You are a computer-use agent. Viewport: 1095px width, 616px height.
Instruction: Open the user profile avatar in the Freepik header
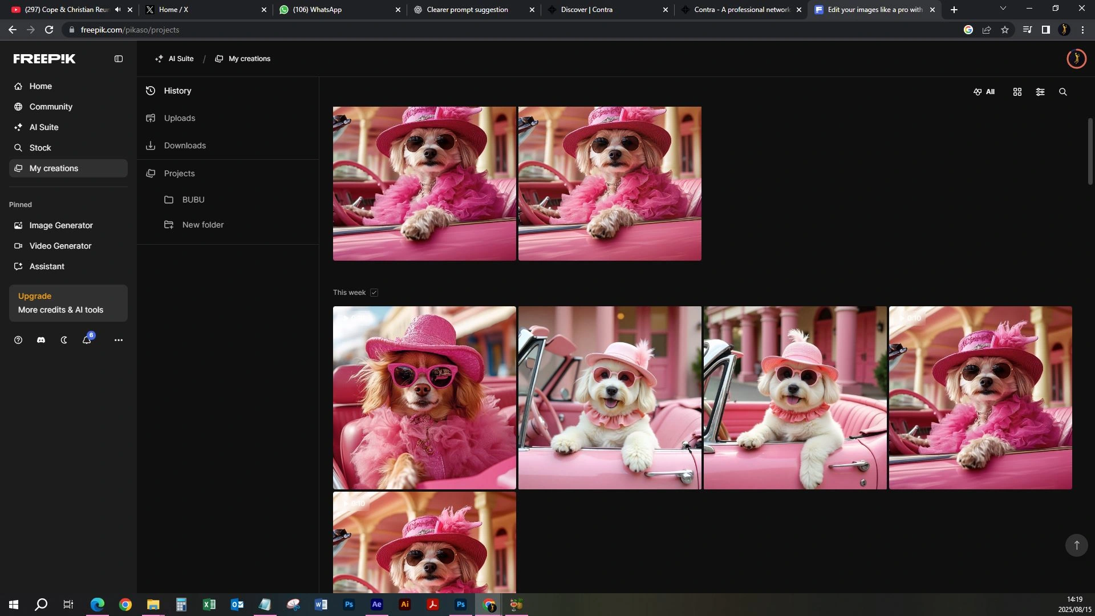1077,59
